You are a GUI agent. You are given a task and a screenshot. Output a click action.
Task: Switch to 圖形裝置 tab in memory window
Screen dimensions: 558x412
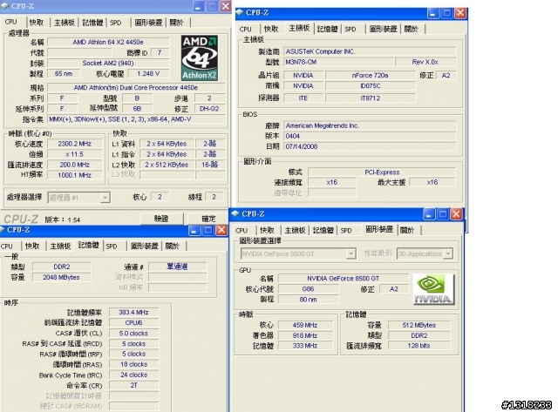pos(145,246)
